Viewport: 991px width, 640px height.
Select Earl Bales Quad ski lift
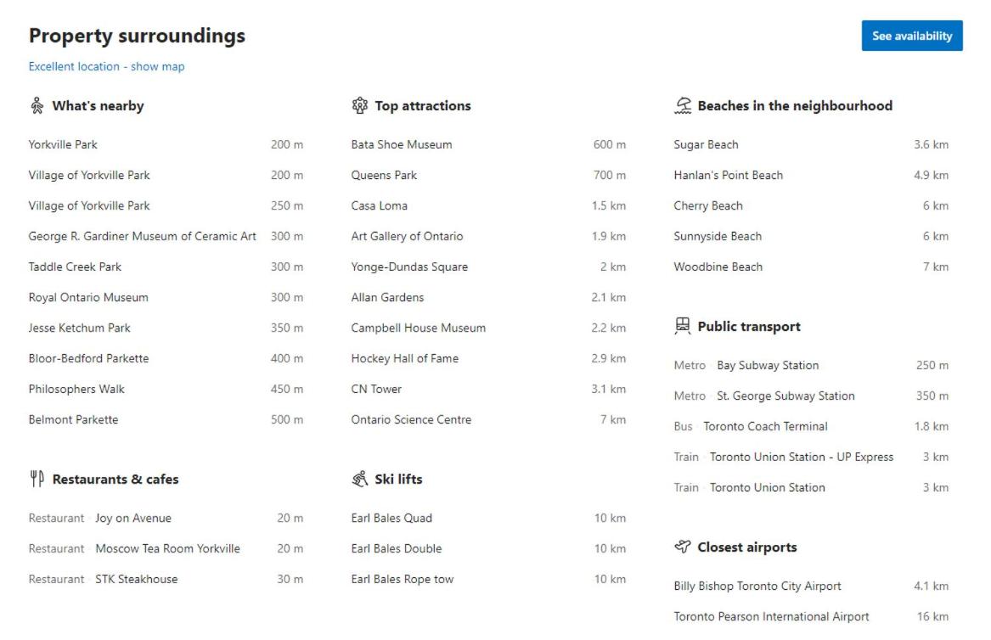coord(488,518)
